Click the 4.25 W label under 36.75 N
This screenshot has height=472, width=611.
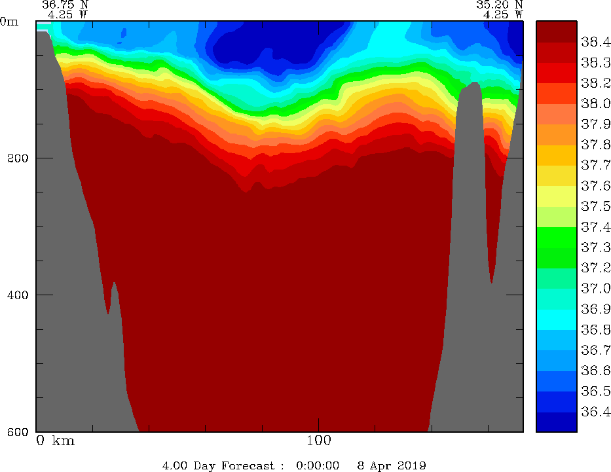[68, 14]
